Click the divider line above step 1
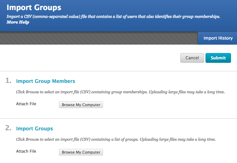The width and height of the screenshot is (237, 163). click(118, 71)
